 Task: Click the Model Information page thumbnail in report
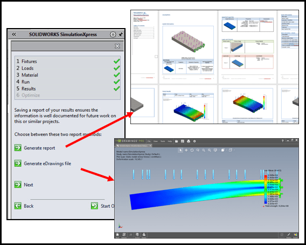(x=188, y=47)
